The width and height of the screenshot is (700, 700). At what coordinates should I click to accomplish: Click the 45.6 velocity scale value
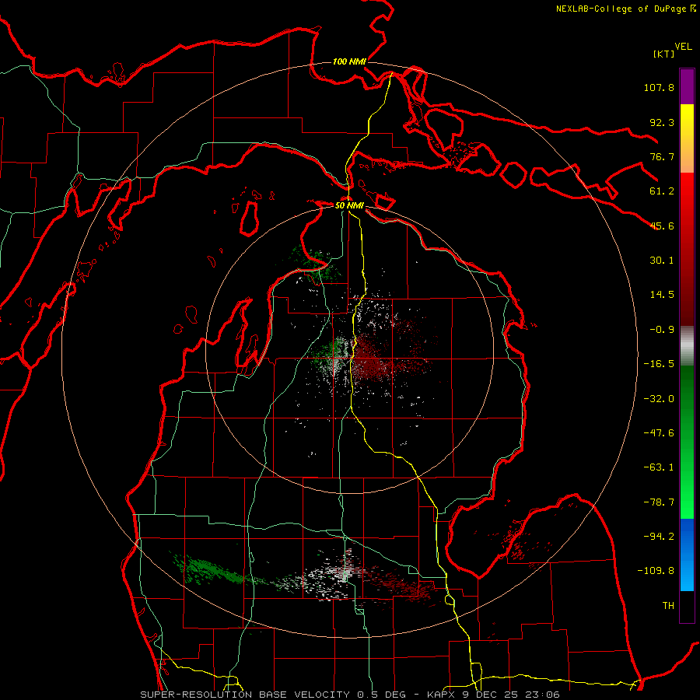(x=662, y=226)
